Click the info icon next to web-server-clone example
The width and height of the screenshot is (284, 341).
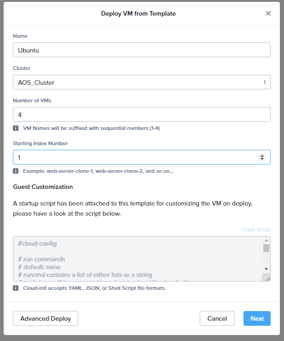tap(16, 171)
